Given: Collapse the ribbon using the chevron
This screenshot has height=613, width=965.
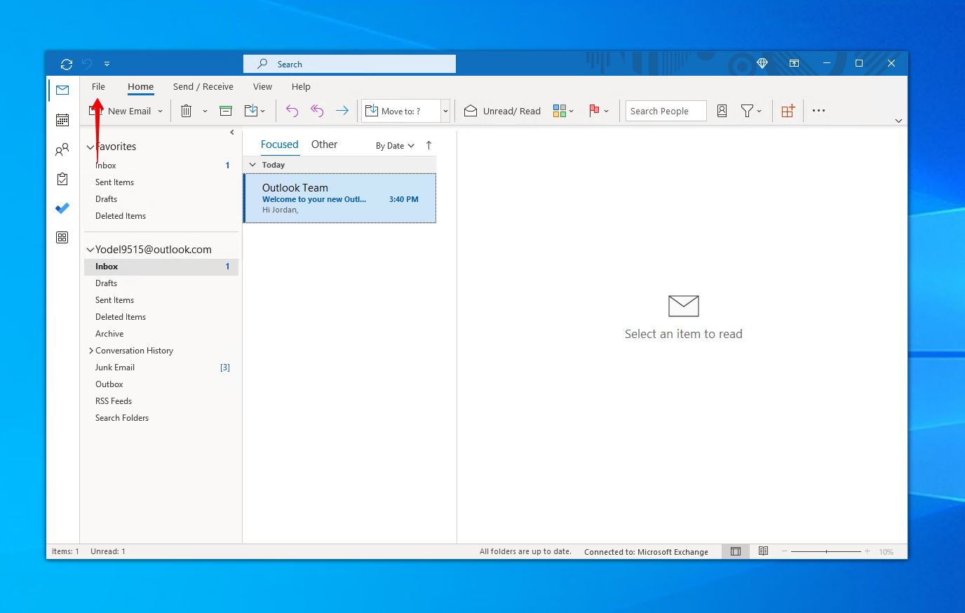Looking at the screenshot, I should [x=898, y=121].
